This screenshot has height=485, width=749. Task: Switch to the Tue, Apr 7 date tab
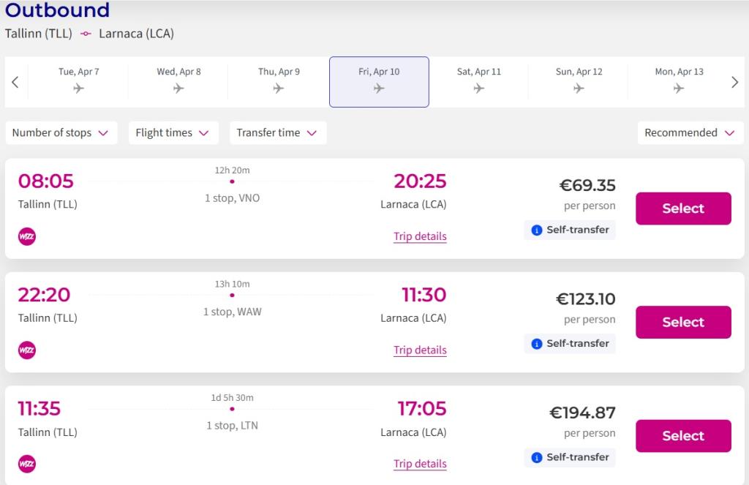coord(78,81)
